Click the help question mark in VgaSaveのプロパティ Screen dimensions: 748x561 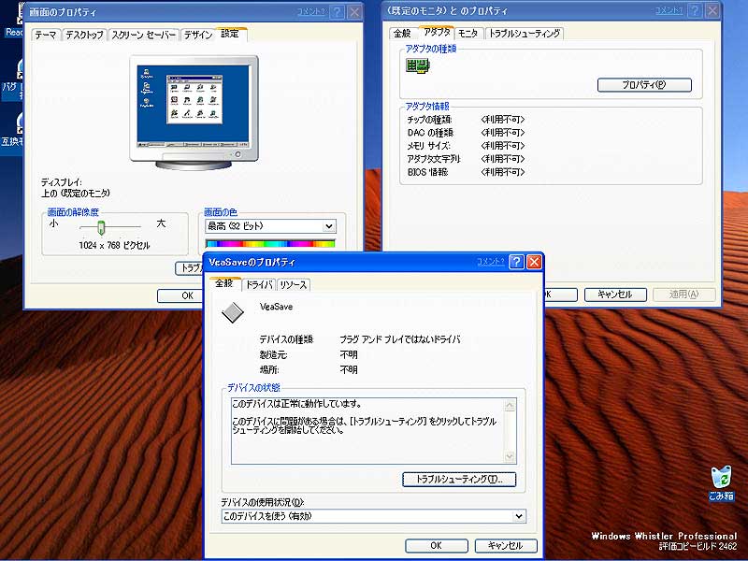pyautogui.click(x=517, y=262)
